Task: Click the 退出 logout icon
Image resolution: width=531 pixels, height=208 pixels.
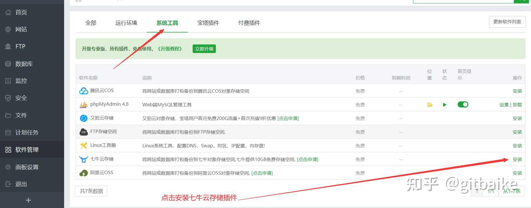Action: click(x=8, y=184)
